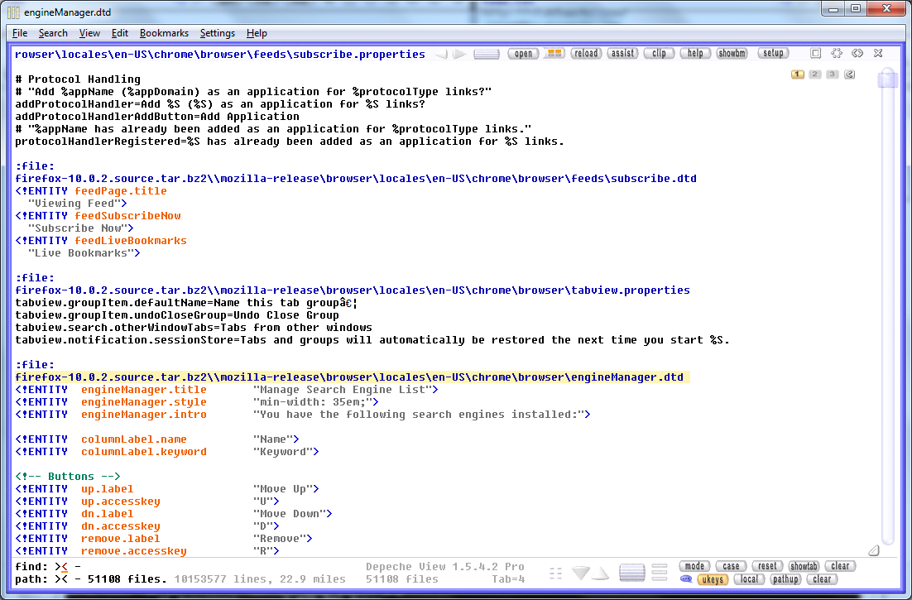Expand the bookmark list arrow after slot 3
This screenshot has width=912, height=600.
point(849,74)
